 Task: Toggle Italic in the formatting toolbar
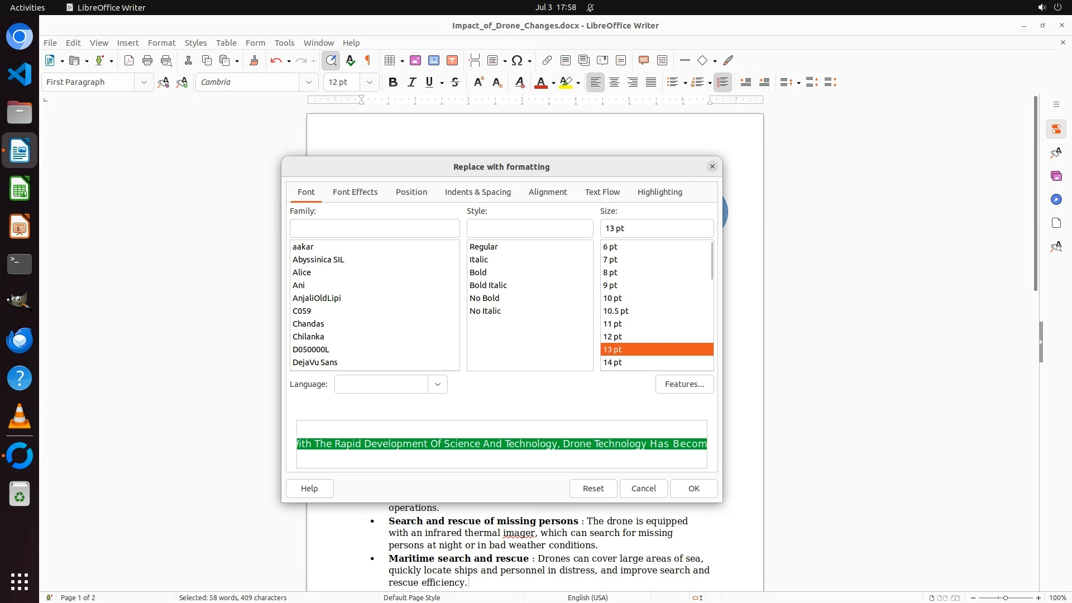point(411,82)
